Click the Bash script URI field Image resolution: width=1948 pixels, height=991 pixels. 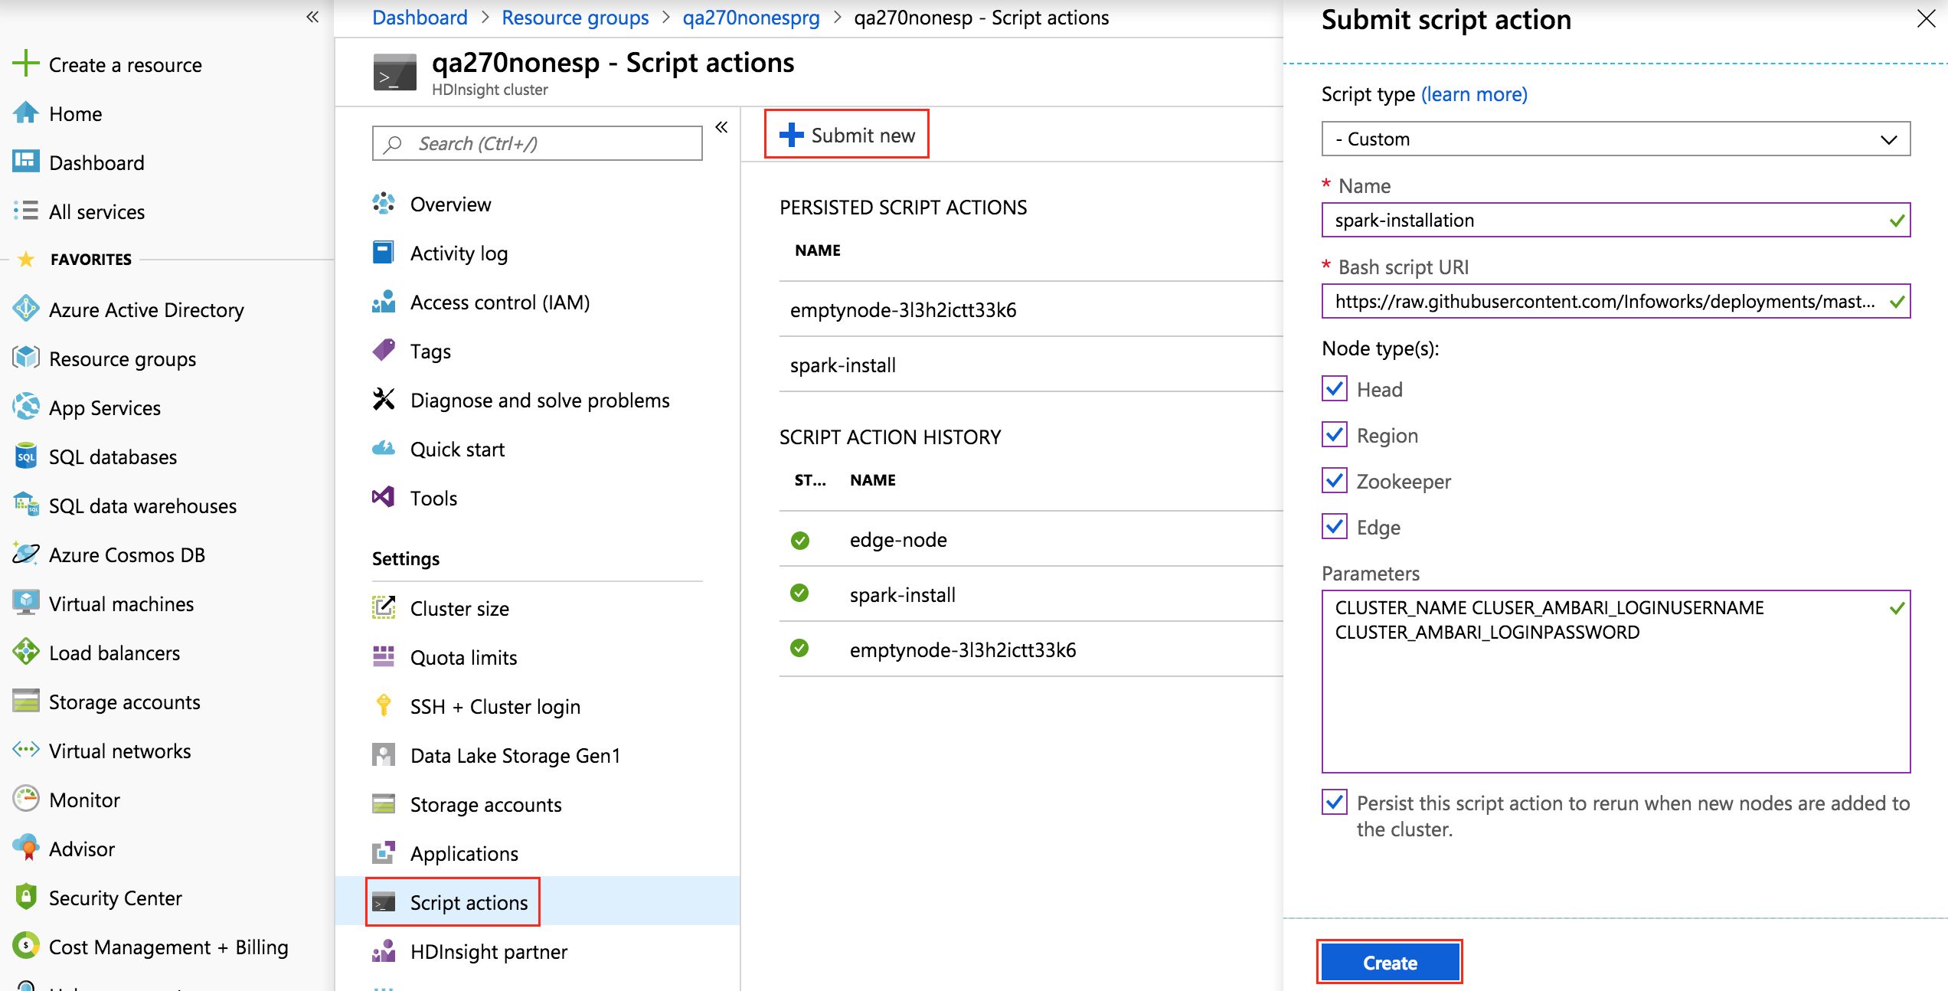click(x=1616, y=302)
